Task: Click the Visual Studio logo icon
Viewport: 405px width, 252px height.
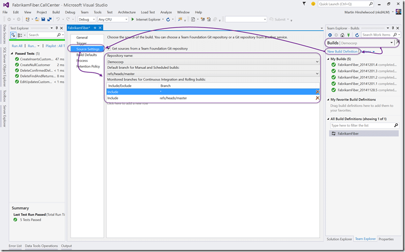Action: tap(6, 5)
